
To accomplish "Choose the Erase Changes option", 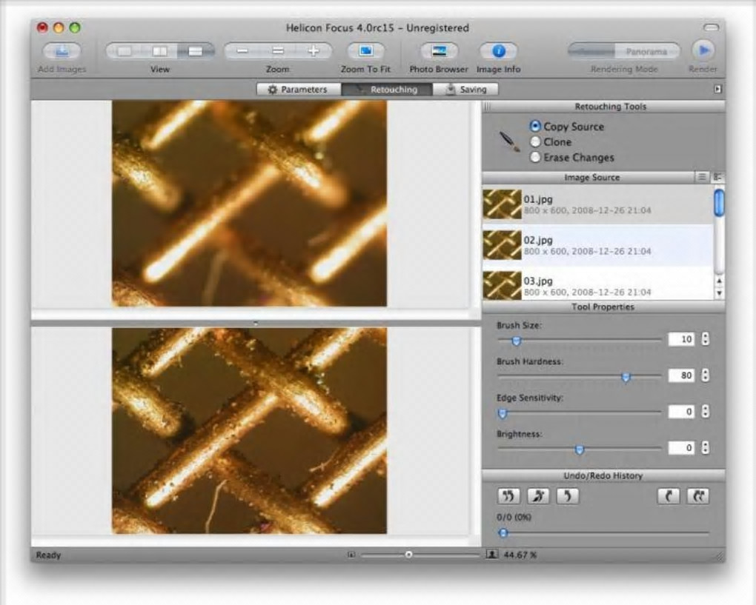I will click(x=535, y=157).
